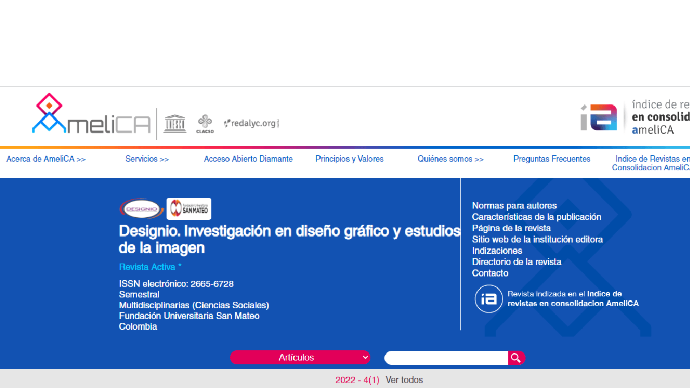Viewport: 690px width, 388px height.
Task: Click the Fundación Universitaria San Mateo text
Action: click(189, 316)
